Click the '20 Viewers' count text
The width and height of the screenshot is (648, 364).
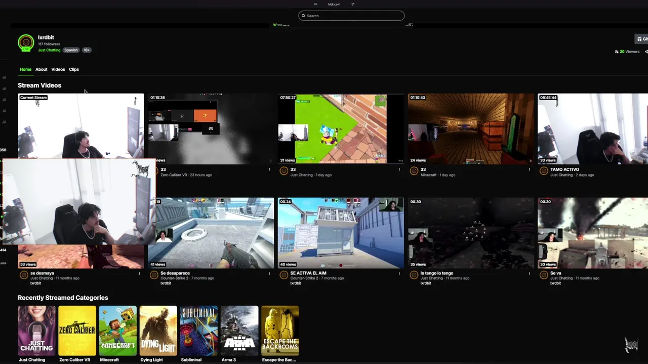pos(630,52)
